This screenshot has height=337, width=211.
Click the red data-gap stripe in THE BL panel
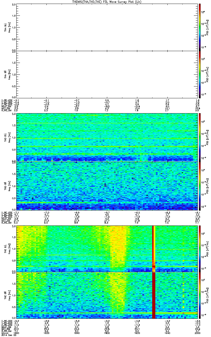click(154, 248)
